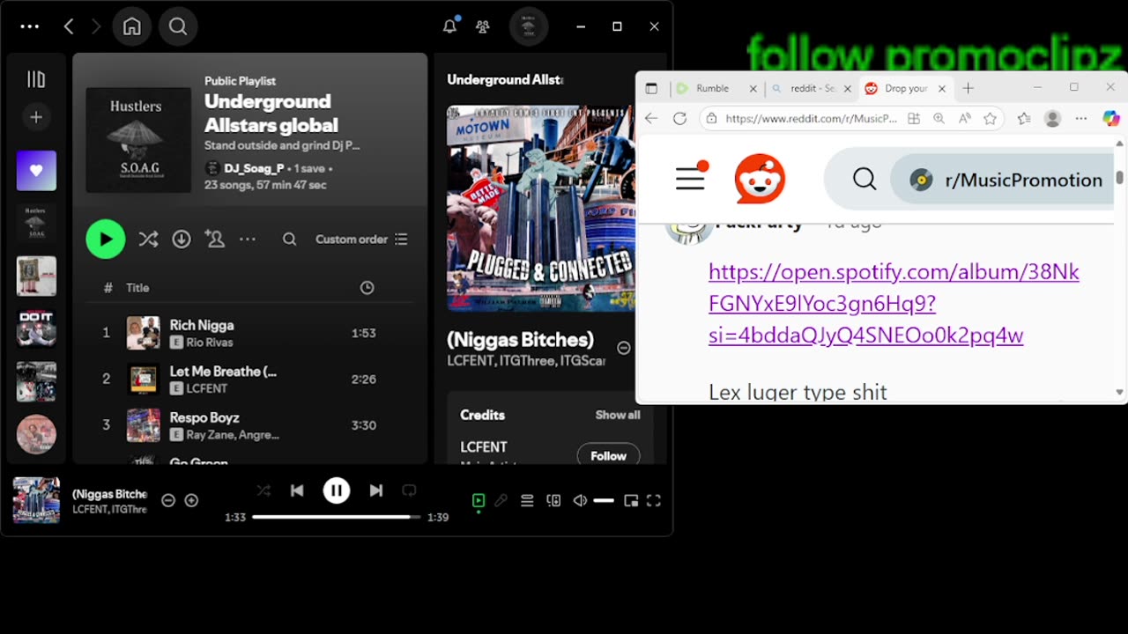This screenshot has height=634, width=1128.
Task: Select track Respo Boyz
Action: tap(250, 425)
